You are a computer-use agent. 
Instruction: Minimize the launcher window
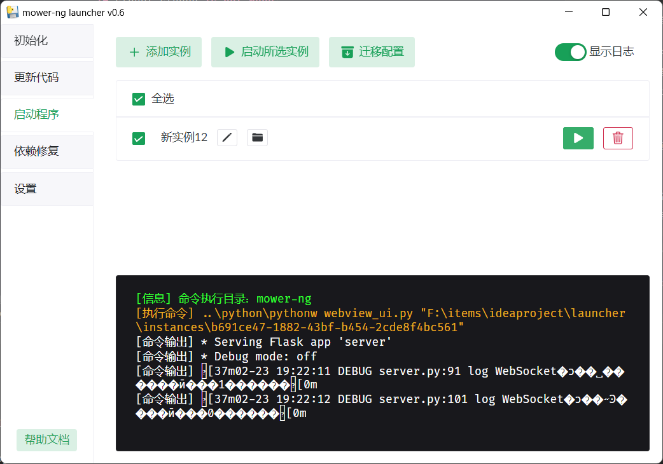click(569, 12)
